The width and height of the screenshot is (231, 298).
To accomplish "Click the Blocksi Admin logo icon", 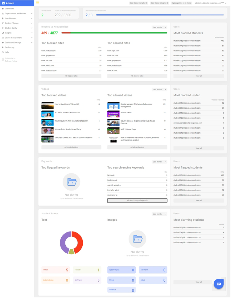I will tap(3, 3).
